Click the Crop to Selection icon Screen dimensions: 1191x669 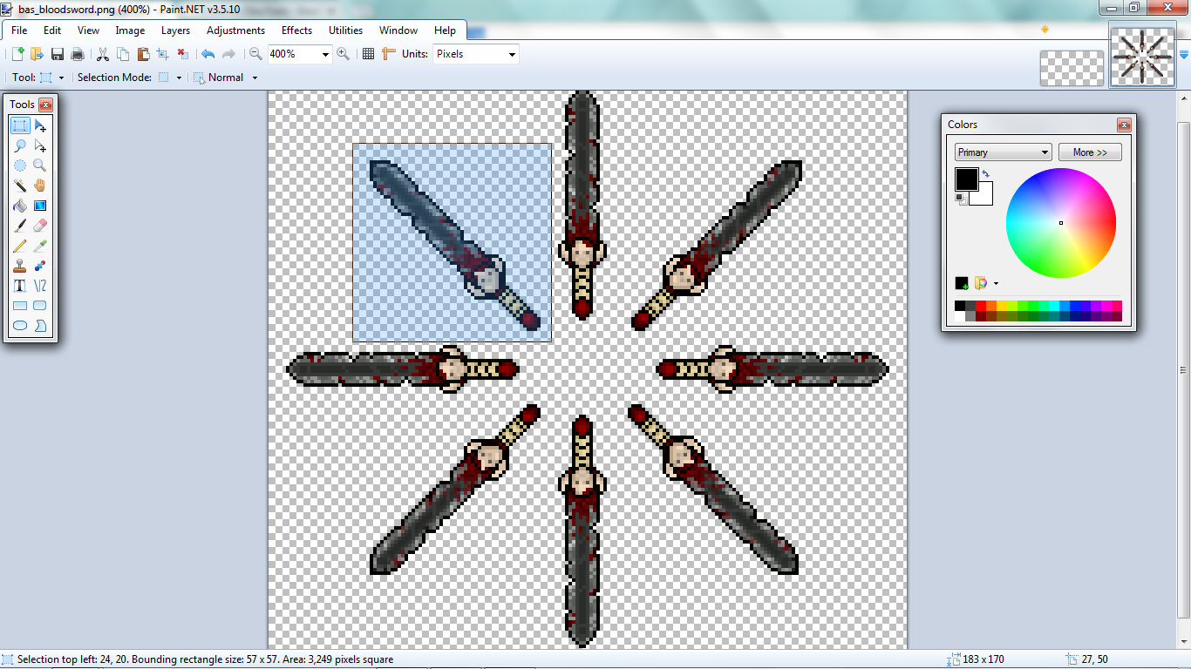coord(162,54)
